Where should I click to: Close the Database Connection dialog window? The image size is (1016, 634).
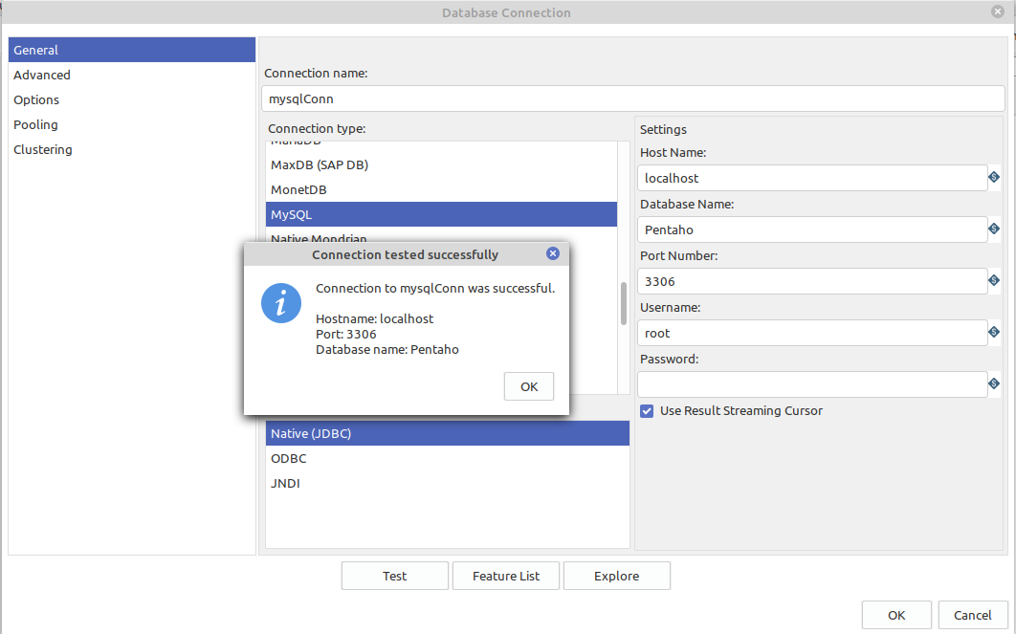pos(999,11)
